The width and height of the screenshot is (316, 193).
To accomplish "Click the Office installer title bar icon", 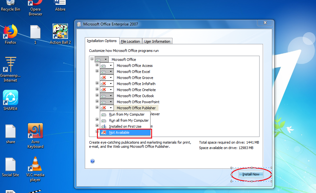I will (x=79, y=24).
